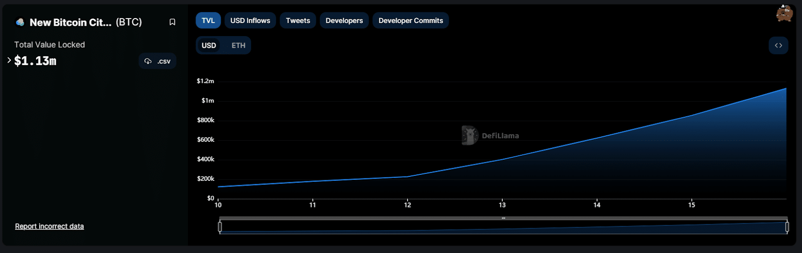The width and height of the screenshot is (802, 253).
Task: Enable the USD Inflows chart metric
Action: click(250, 21)
